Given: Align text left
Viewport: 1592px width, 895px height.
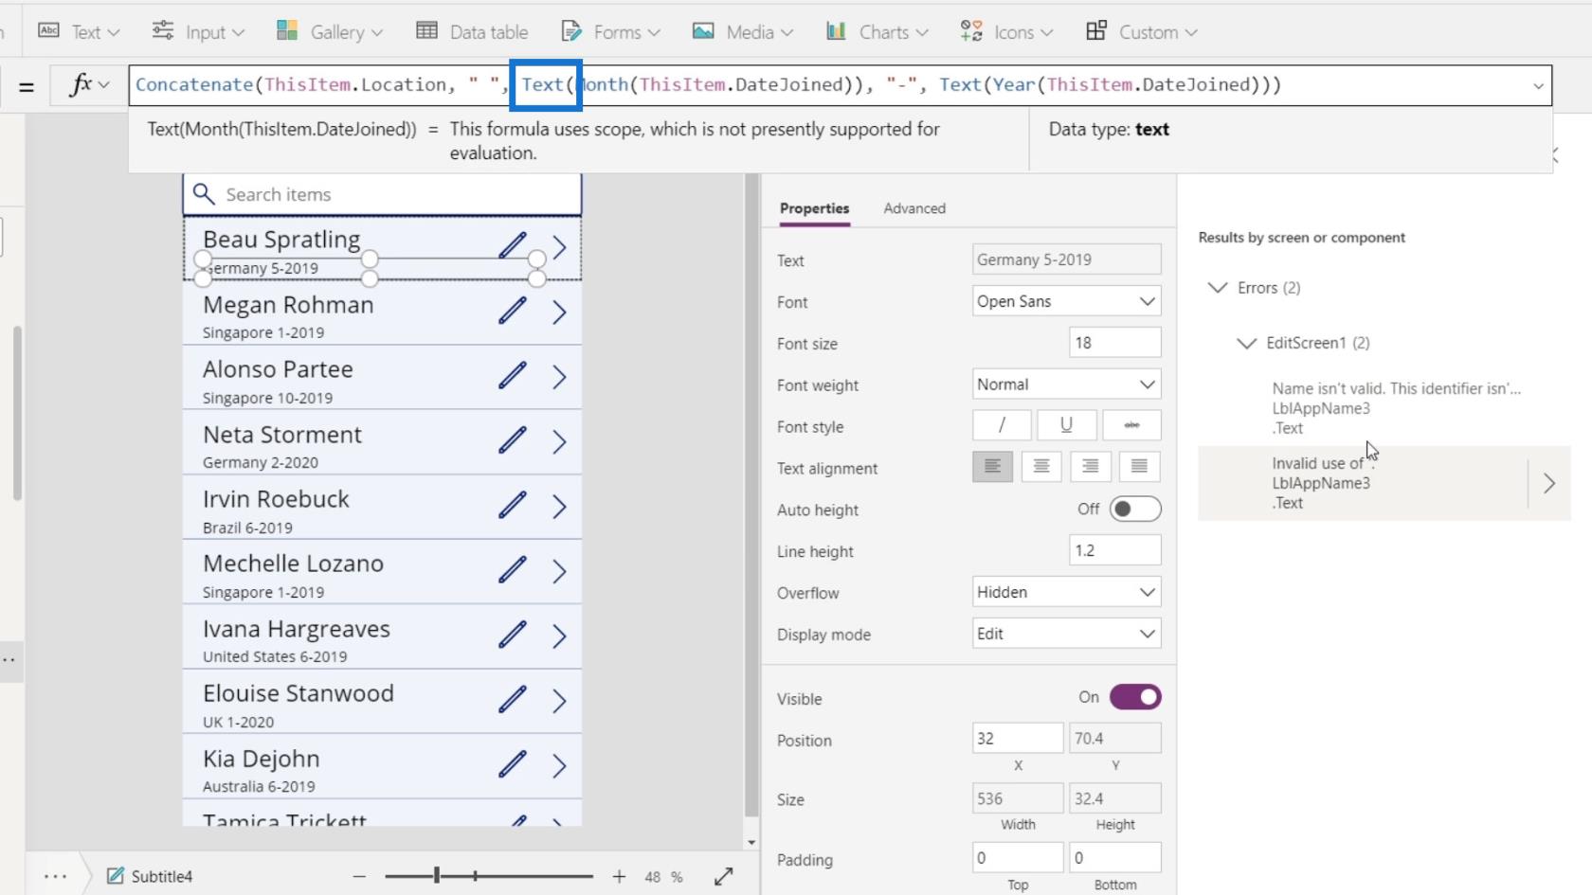Looking at the screenshot, I should point(992,467).
